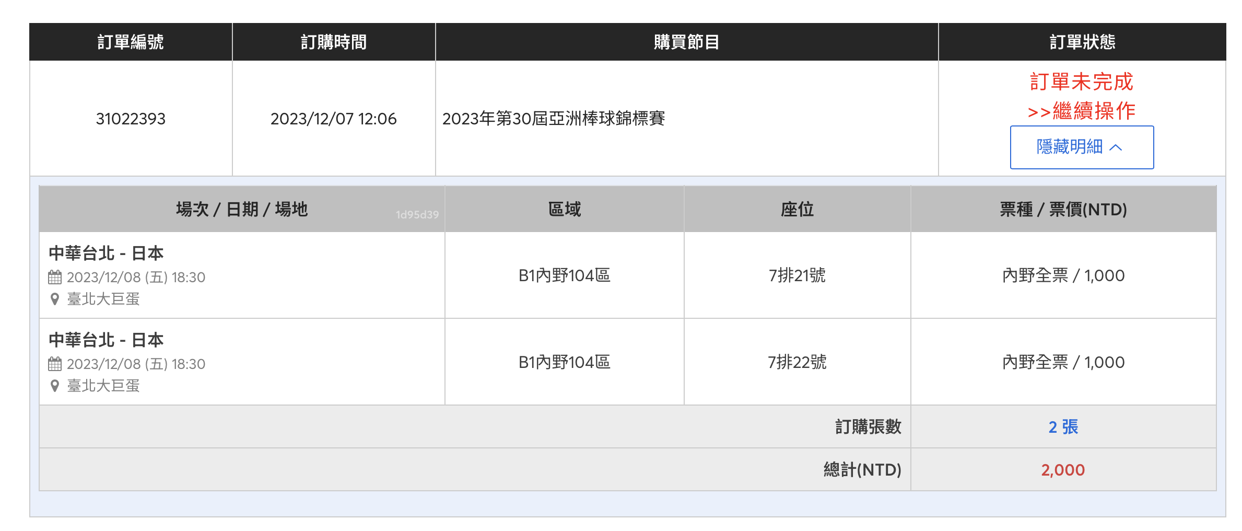Click the 場次 / 日期 / 場地 header
The height and width of the screenshot is (531, 1242).
[x=242, y=209]
